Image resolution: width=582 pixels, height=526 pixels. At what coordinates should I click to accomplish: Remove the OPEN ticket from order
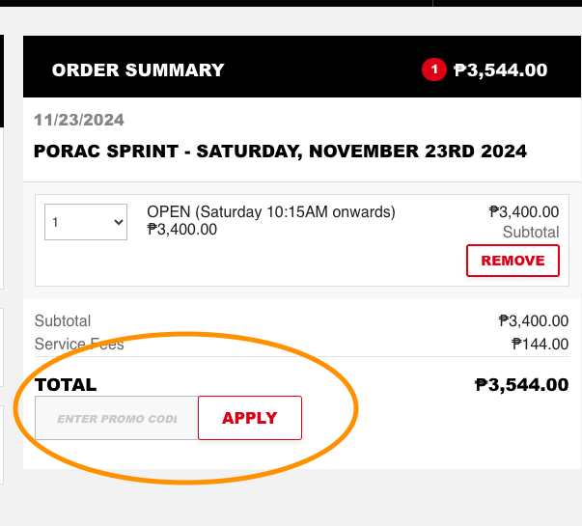[x=513, y=261]
